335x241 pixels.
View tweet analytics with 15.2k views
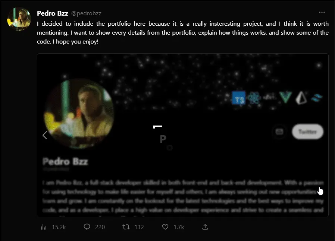[x=53, y=227]
